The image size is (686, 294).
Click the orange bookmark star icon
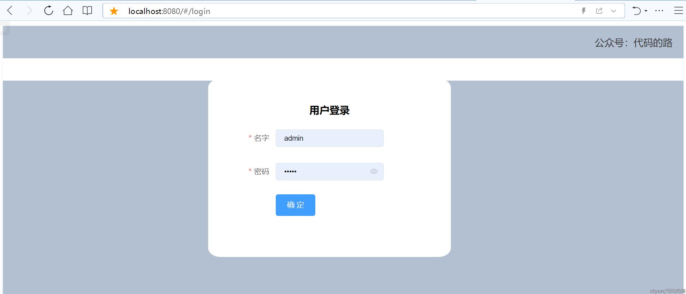point(114,11)
